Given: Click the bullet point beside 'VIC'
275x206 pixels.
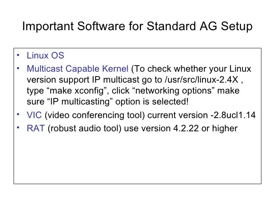Looking at the screenshot, I should click(x=18, y=115).
